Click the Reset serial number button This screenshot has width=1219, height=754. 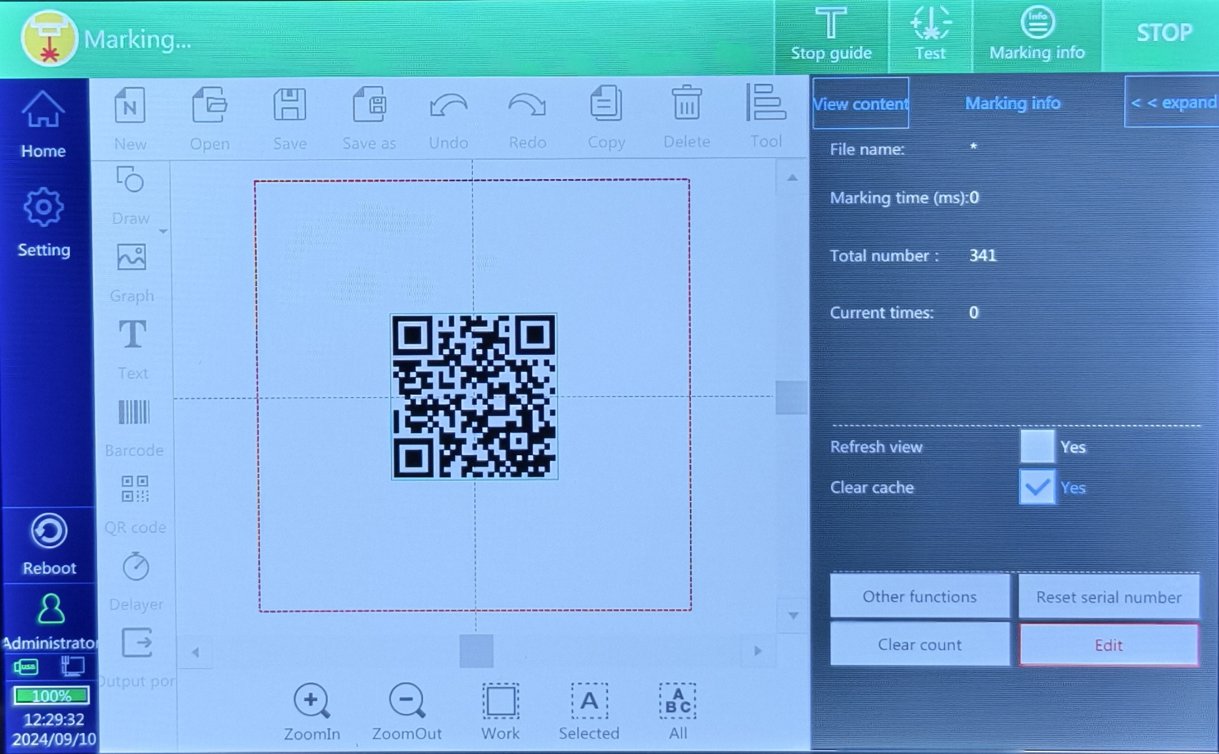(1109, 597)
